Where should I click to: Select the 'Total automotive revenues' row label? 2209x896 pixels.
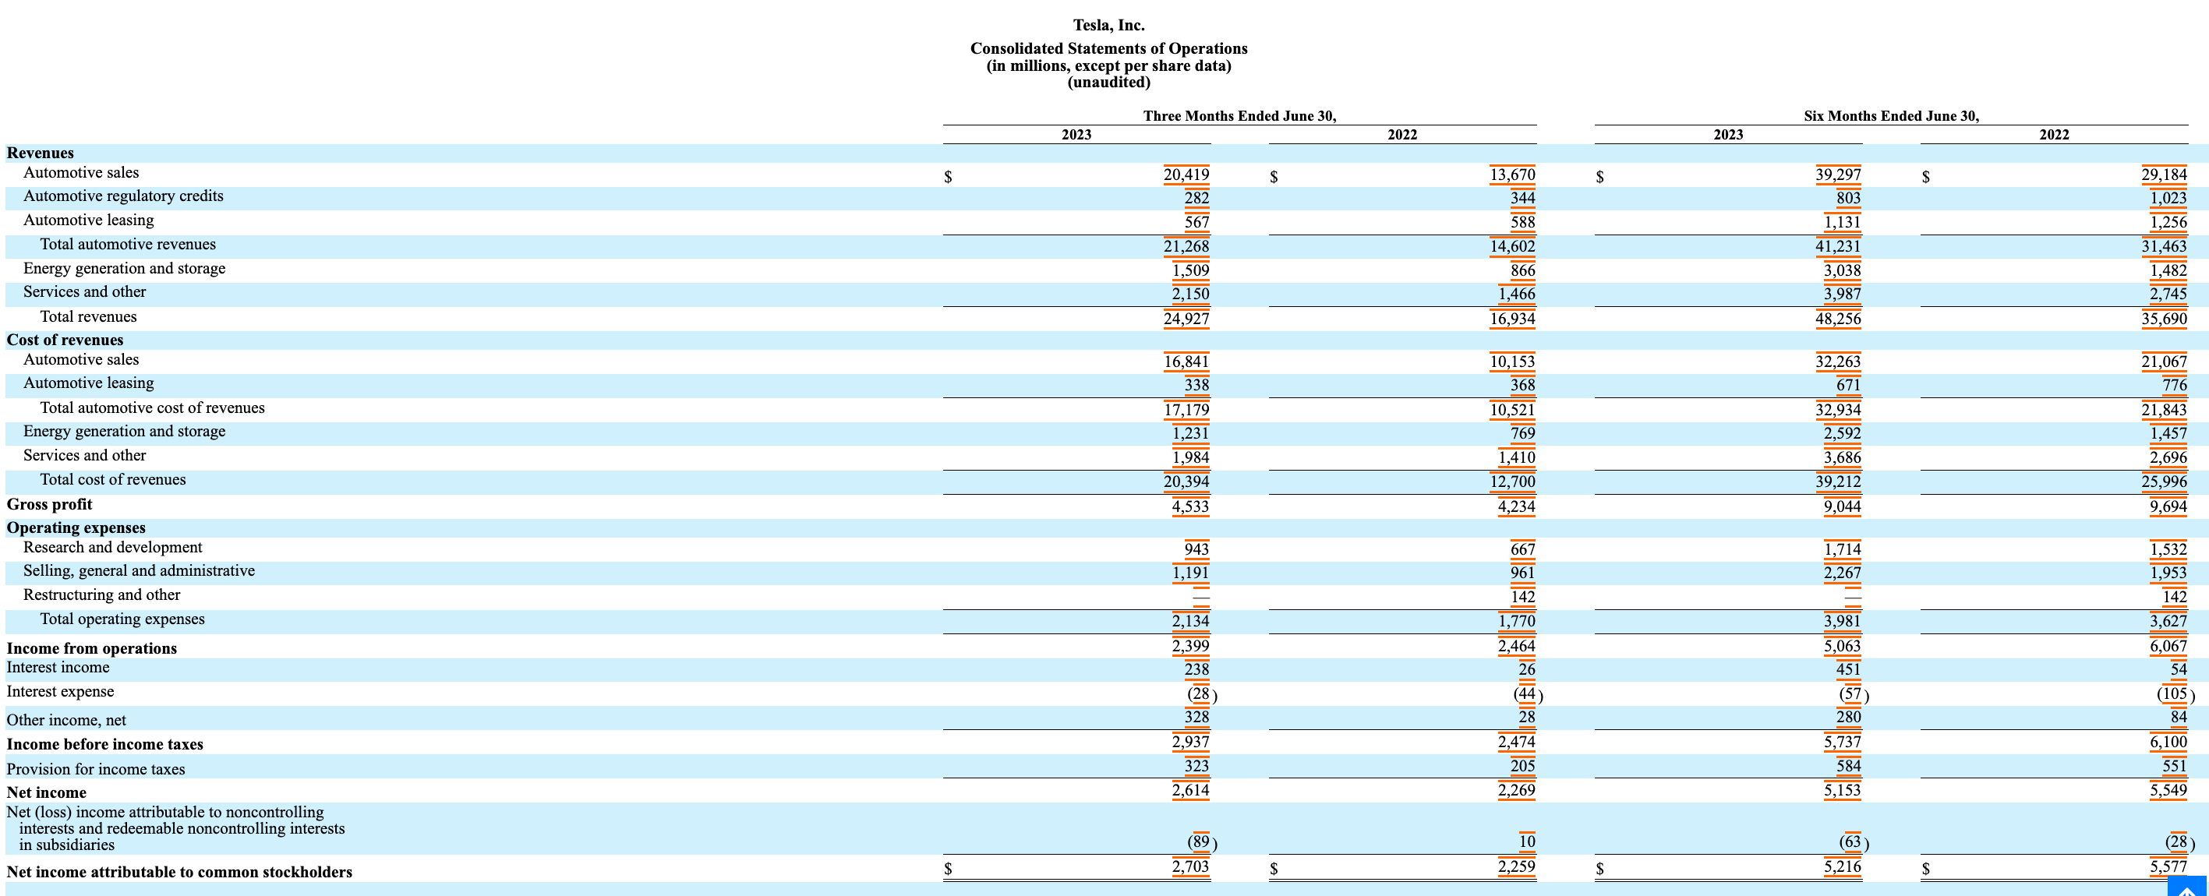click(x=128, y=245)
